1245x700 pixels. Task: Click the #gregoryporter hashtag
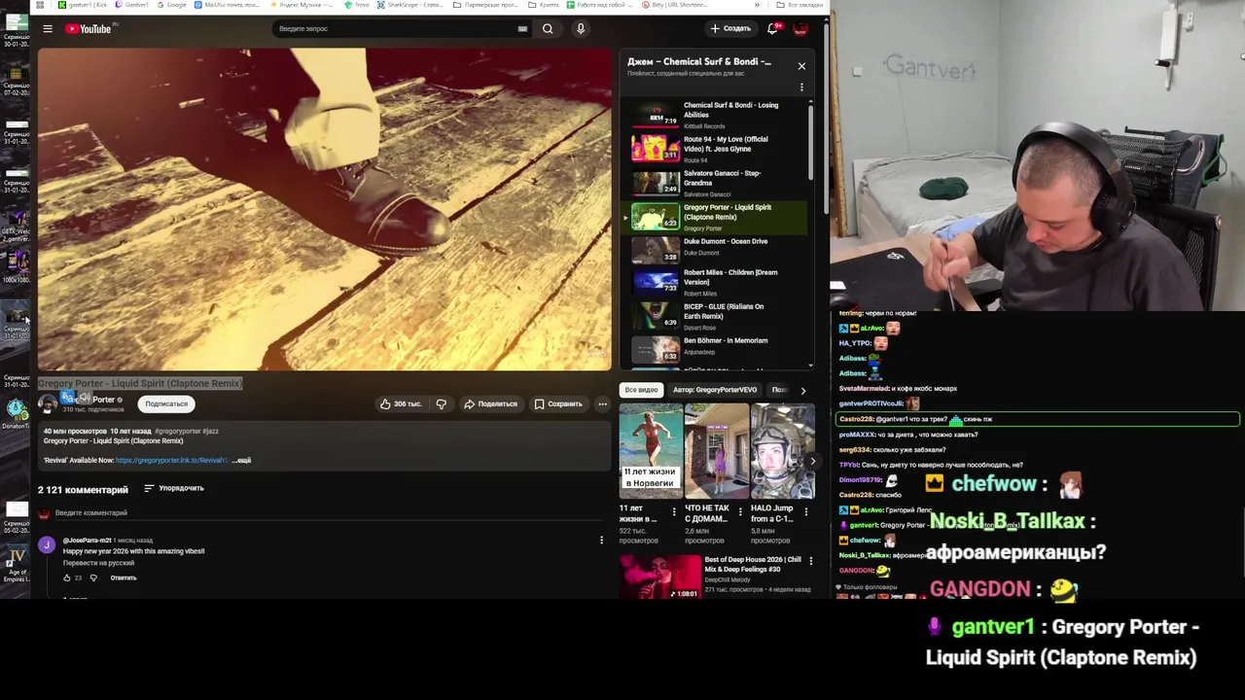(x=177, y=431)
